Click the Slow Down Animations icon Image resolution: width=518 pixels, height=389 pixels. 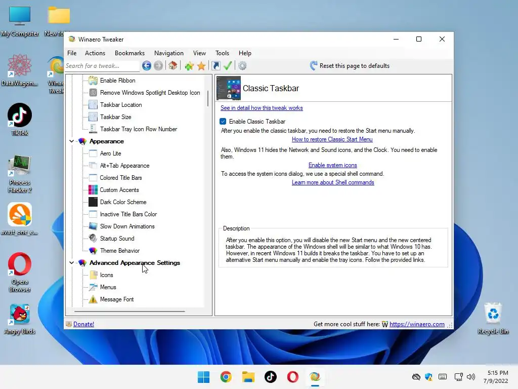(93, 226)
